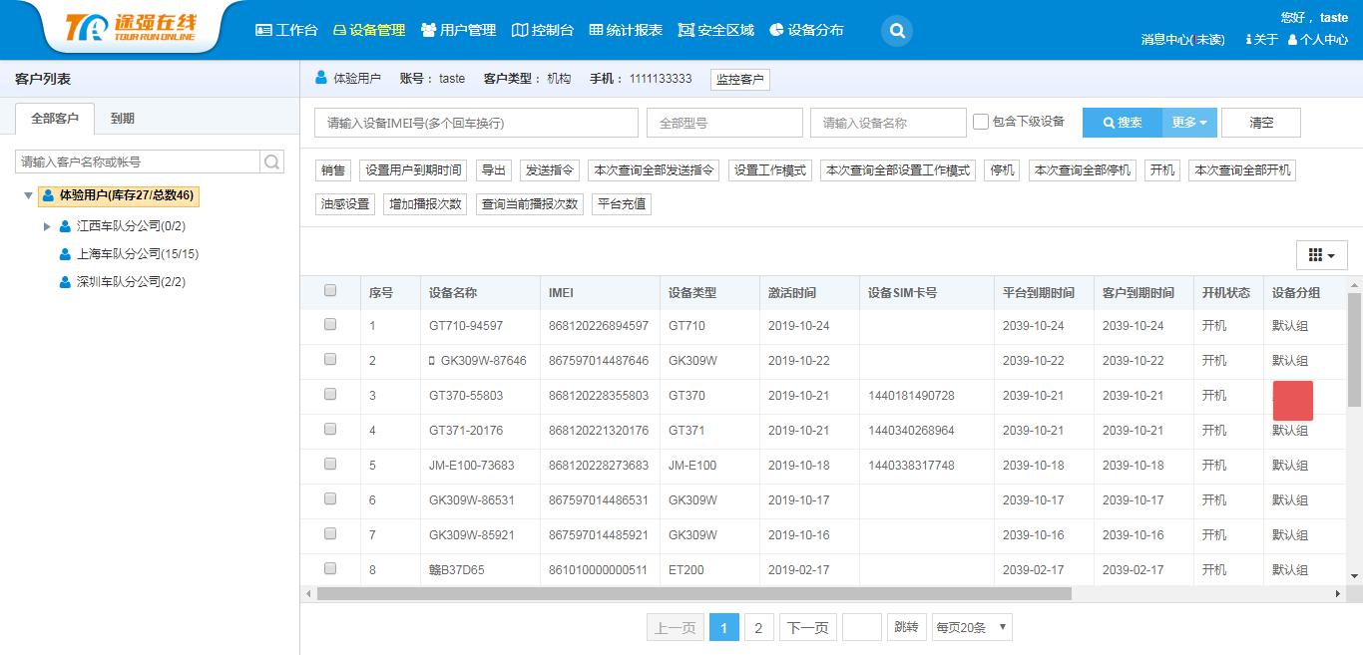Viewport: 1363px width, 655px height.
Task: Focus the device IMEI input field
Action: coord(476,123)
